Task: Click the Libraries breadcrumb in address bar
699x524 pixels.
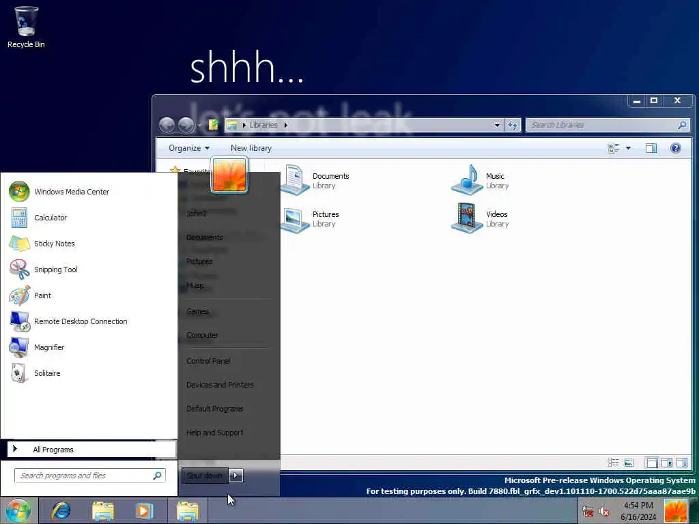Action: pos(263,125)
